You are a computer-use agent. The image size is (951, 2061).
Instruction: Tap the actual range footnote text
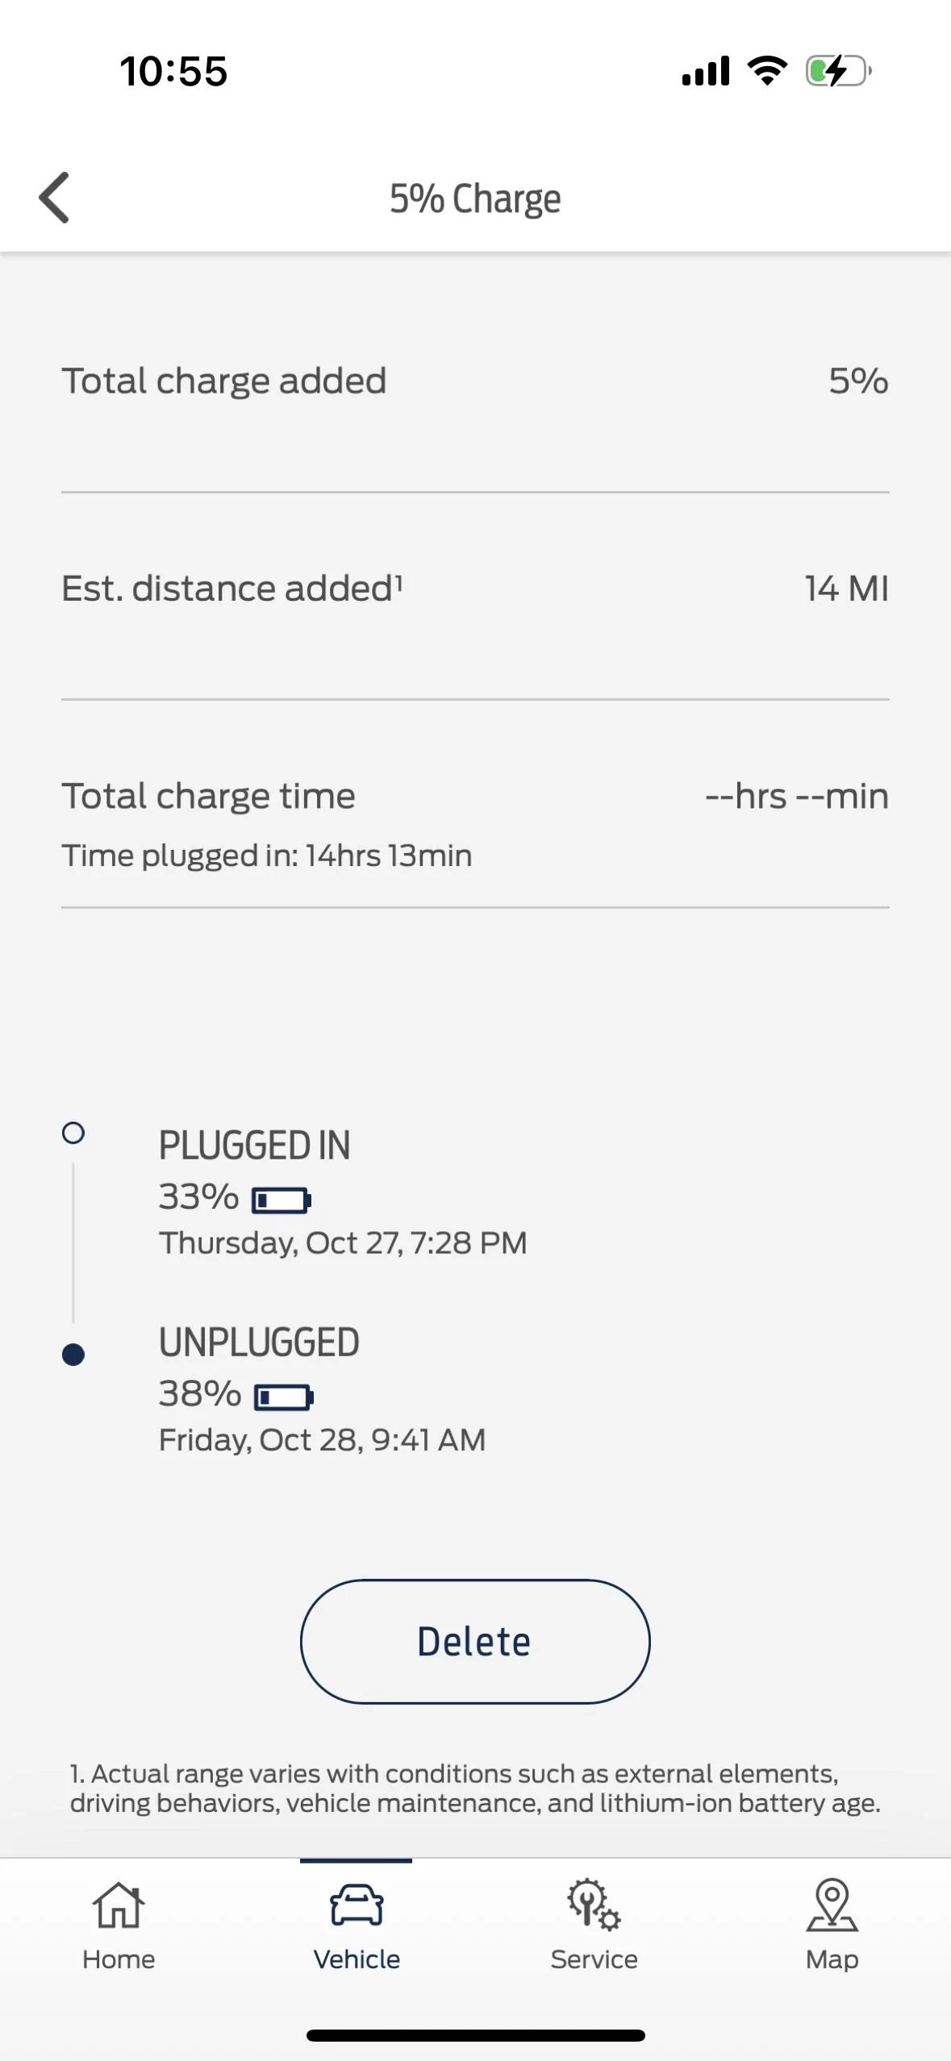coord(475,1788)
